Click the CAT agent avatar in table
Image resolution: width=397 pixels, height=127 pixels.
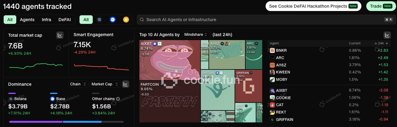pyautogui.click(x=272, y=105)
